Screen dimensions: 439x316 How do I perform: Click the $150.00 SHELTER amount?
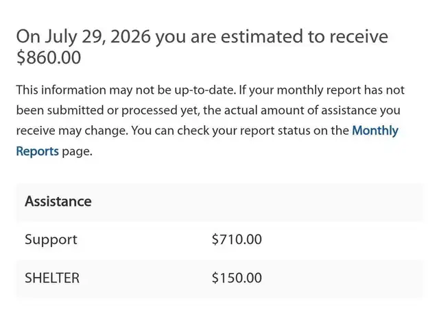point(237,278)
